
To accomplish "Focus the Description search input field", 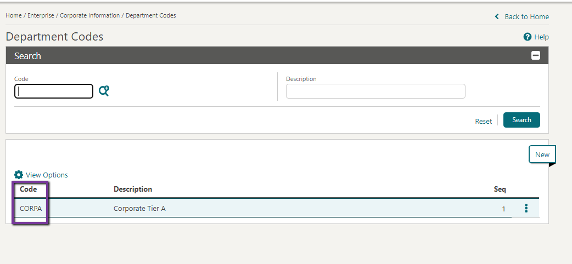I will 375,91.
